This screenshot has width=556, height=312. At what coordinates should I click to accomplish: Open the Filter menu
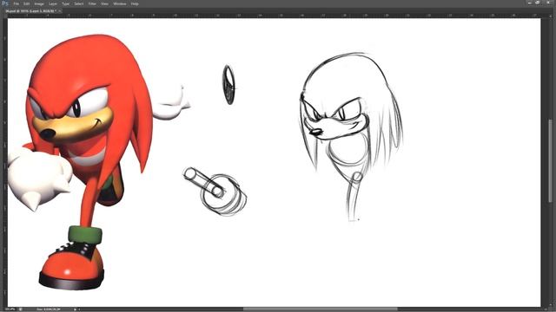92,3
